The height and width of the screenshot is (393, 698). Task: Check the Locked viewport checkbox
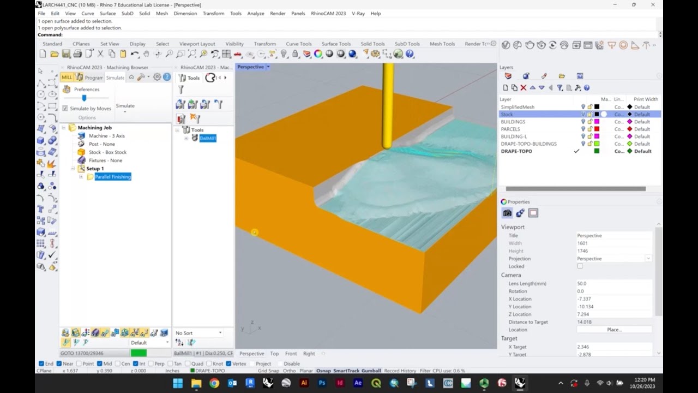pyautogui.click(x=580, y=266)
